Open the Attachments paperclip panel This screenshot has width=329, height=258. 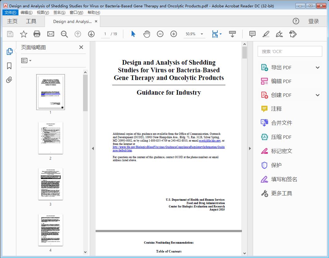[x=9, y=80]
